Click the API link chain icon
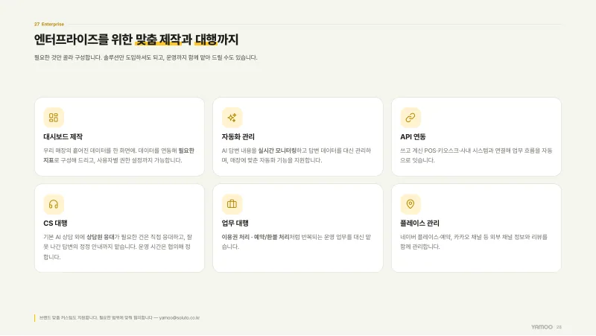The width and height of the screenshot is (596, 336). (x=410, y=118)
